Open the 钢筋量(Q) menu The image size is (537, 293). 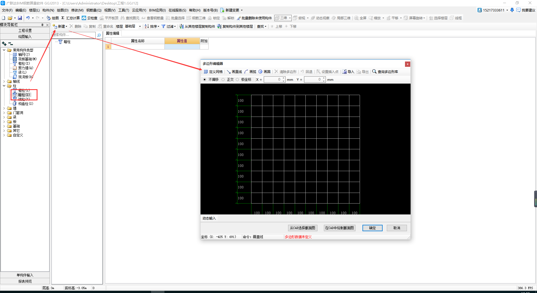pyautogui.click(x=94, y=10)
